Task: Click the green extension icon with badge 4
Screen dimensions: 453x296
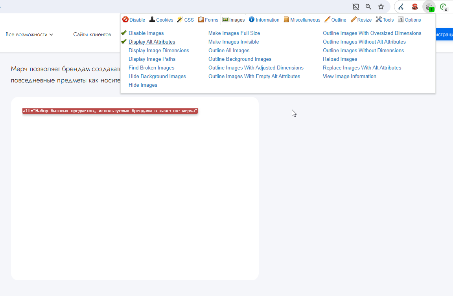Action: point(443,7)
